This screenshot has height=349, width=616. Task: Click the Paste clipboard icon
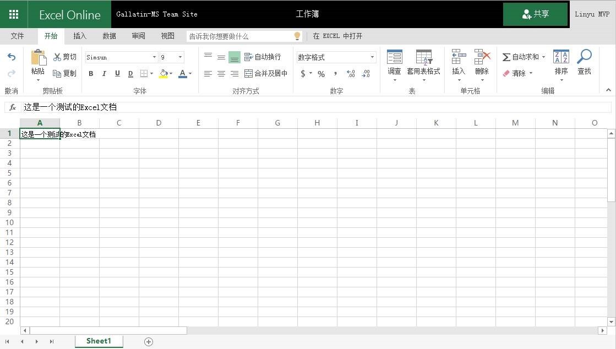39,57
